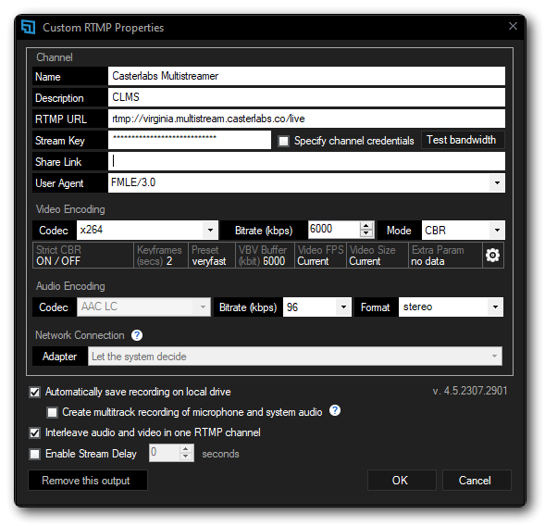Click the Video FPS Current cell
The height and width of the screenshot is (526, 545).
(320, 256)
